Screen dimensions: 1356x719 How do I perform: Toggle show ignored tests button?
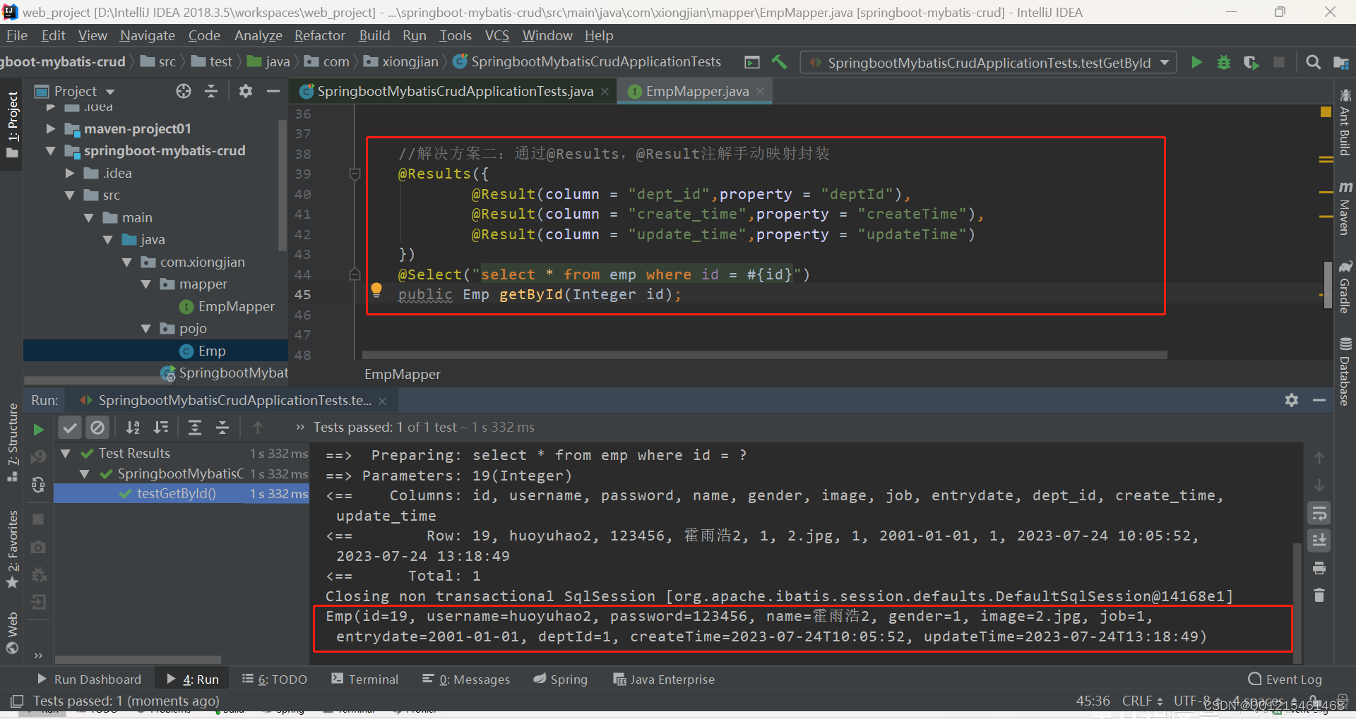click(97, 427)
